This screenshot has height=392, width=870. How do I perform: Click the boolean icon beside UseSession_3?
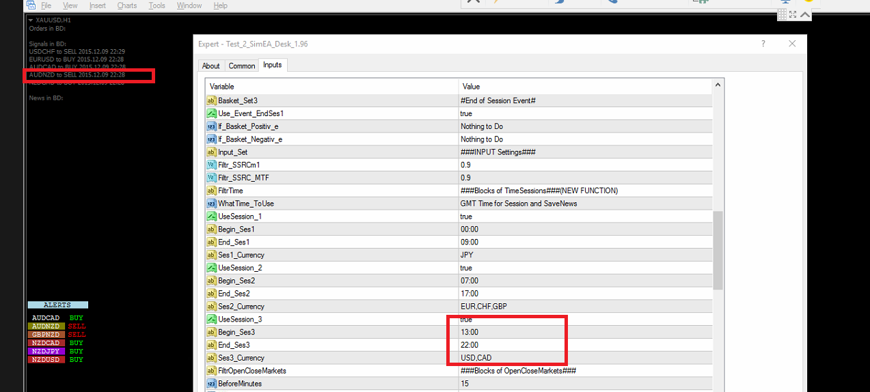click(211, 319)
